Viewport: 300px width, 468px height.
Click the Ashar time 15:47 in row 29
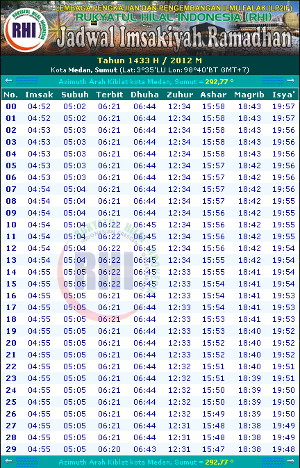point(213,449)
